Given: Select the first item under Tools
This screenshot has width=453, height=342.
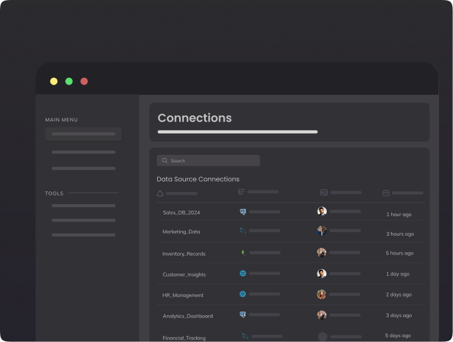Looking at the screenshot, I should tap(83, 206).
